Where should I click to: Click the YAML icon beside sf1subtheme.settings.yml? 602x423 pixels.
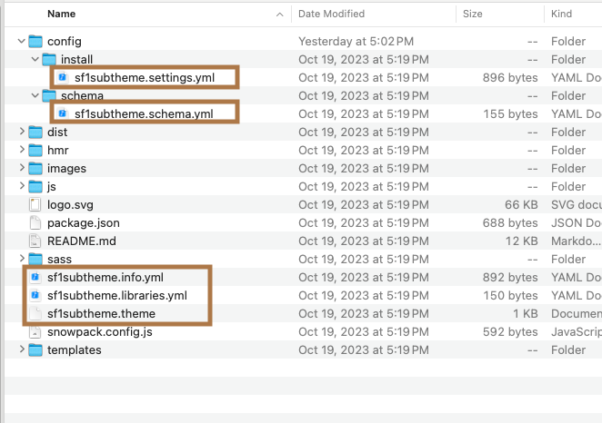63,77
